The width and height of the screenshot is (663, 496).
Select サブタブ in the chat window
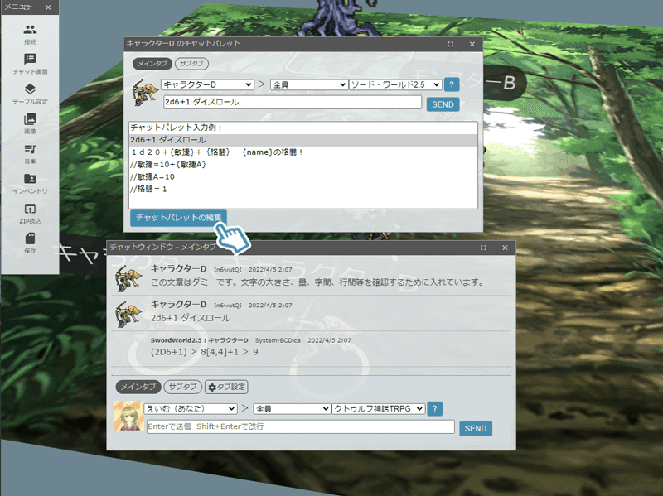click(x=183, y=387)
